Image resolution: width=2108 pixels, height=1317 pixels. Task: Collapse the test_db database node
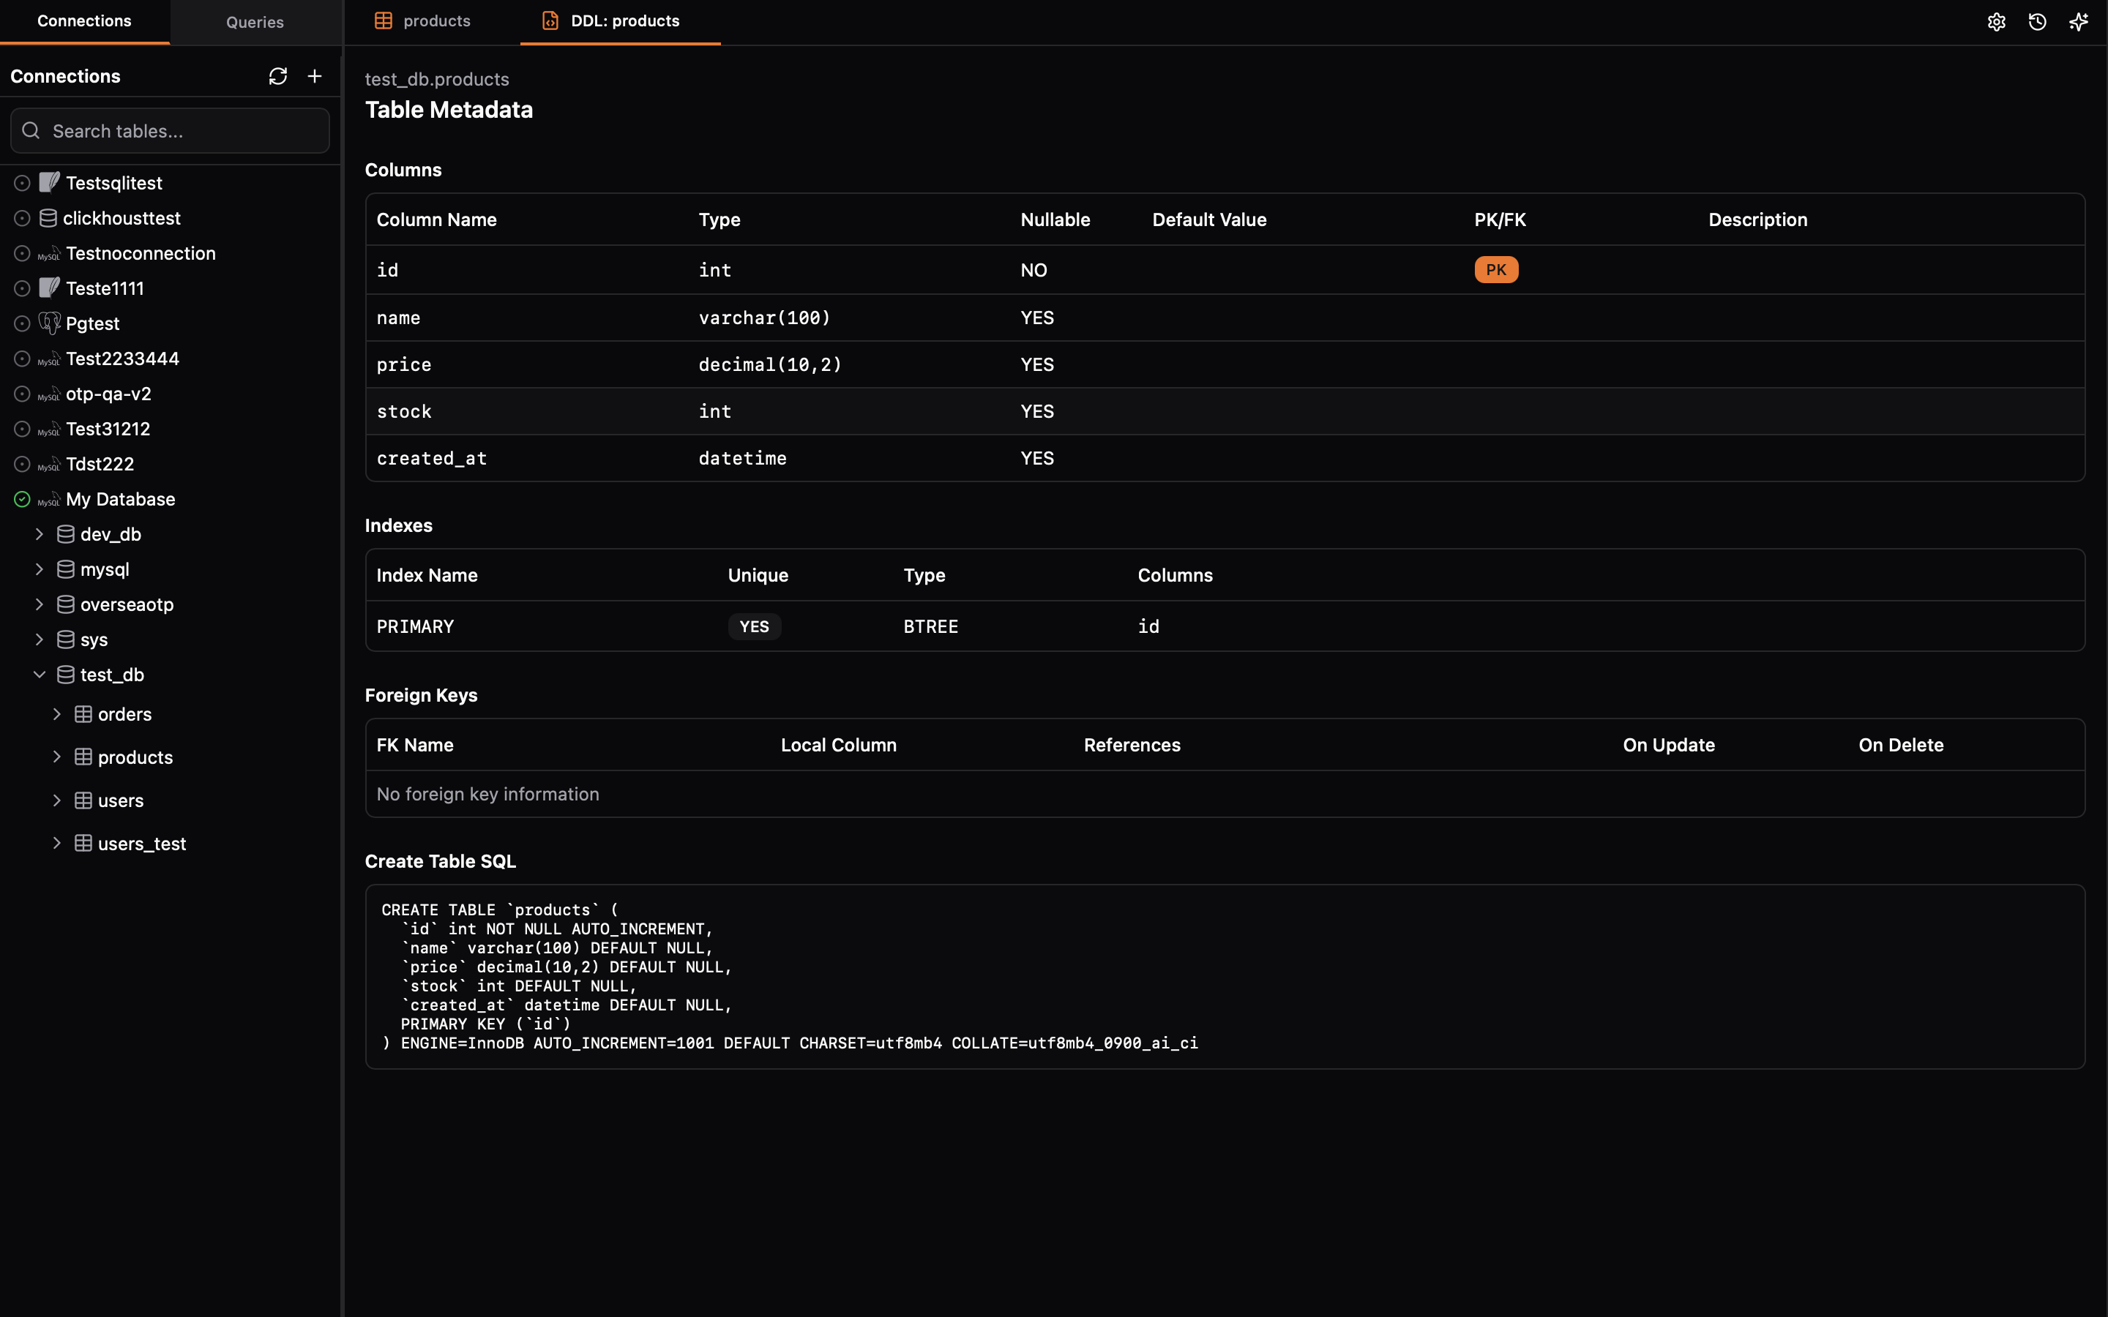click(x=40, y=675)
